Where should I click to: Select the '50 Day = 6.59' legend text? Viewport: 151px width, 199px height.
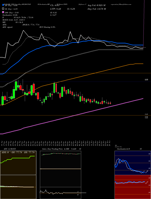[11, 9]
